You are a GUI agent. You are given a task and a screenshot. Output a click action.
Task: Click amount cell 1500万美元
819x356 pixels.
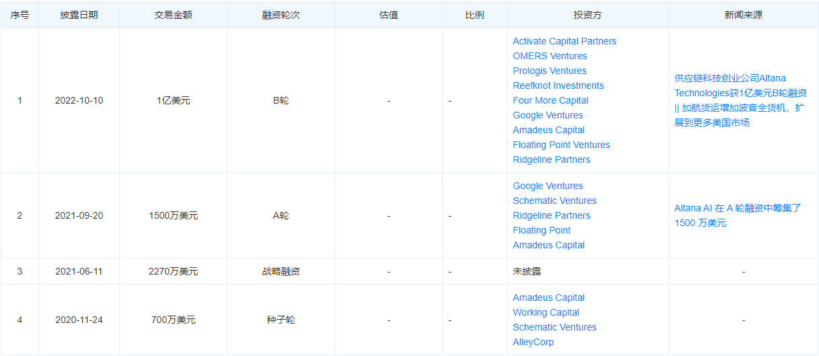click(x=173, y=215)
